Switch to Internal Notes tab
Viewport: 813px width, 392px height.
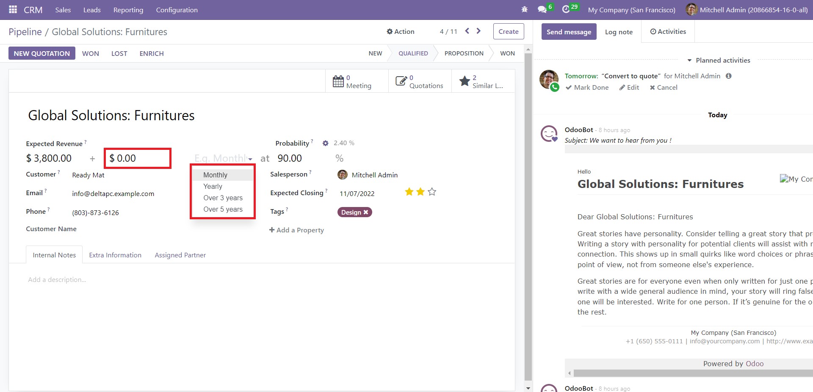54,255
